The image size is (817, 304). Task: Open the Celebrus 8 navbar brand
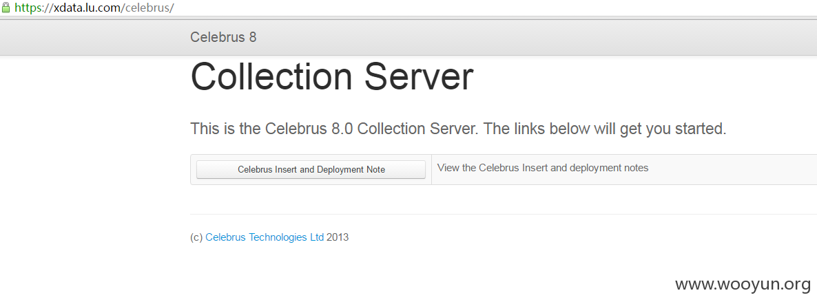click(223, 37)
